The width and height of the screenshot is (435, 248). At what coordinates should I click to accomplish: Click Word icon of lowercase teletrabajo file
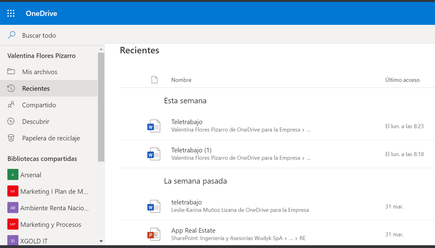(x=154, y=206)
